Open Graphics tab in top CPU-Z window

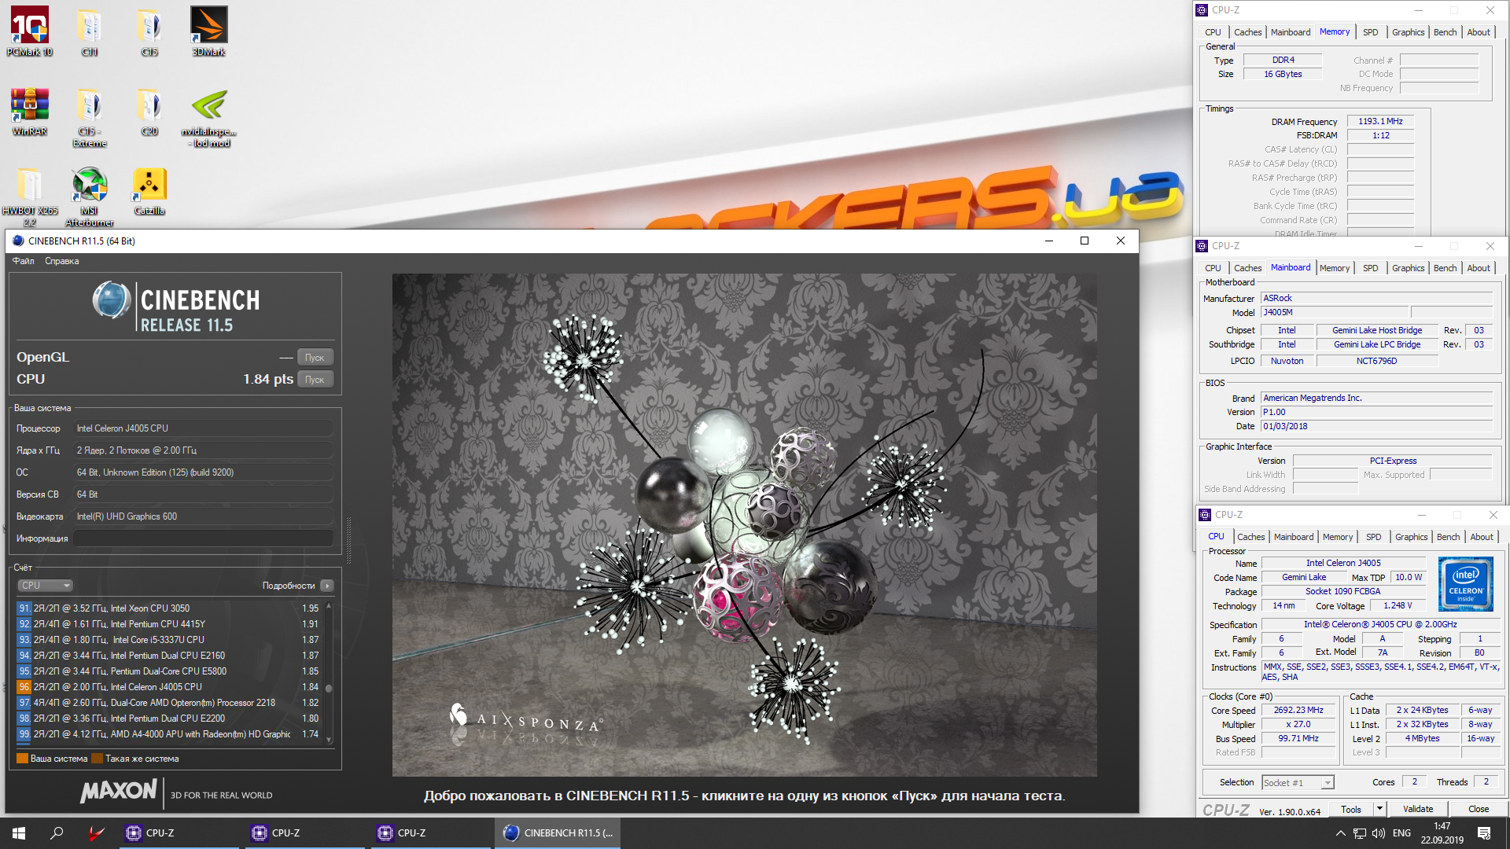pyautogui.click(x=1408, y=32)
